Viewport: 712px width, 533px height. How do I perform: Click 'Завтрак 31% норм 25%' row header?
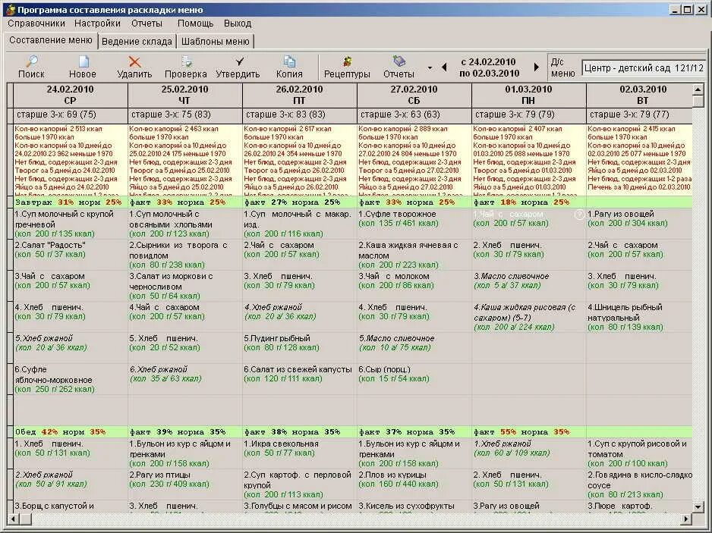point(71,202)
